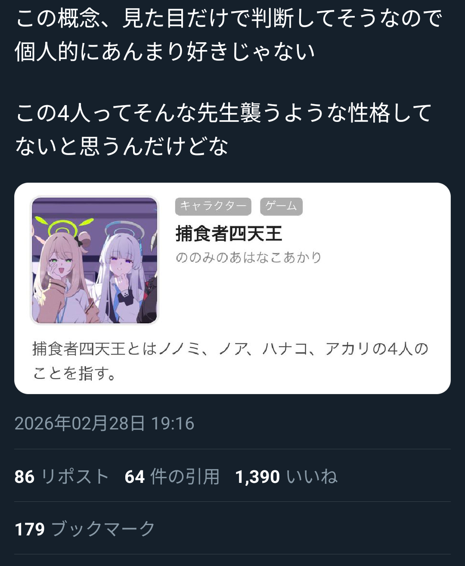The height and width of the screenshot is (566, 465).
Task: View the 1,390 いいね list
Action: click(x=286, y=477)
